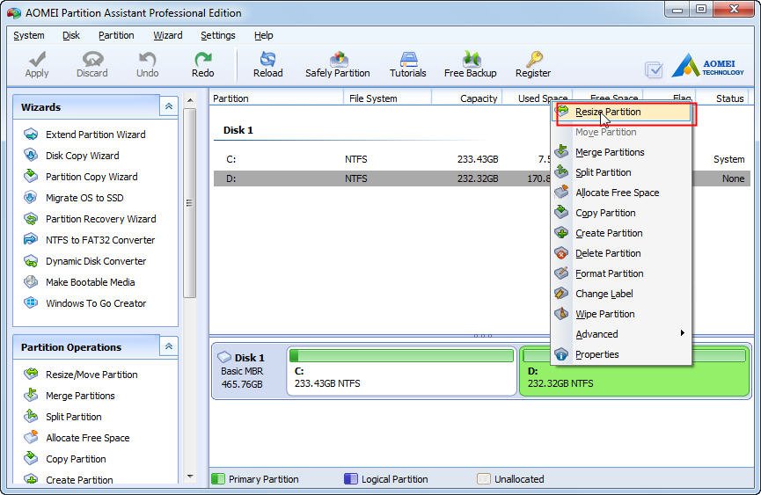Choose Change Label from context menu
The width and height of the screenshot is (761, 495).
[x=622, y=294]
